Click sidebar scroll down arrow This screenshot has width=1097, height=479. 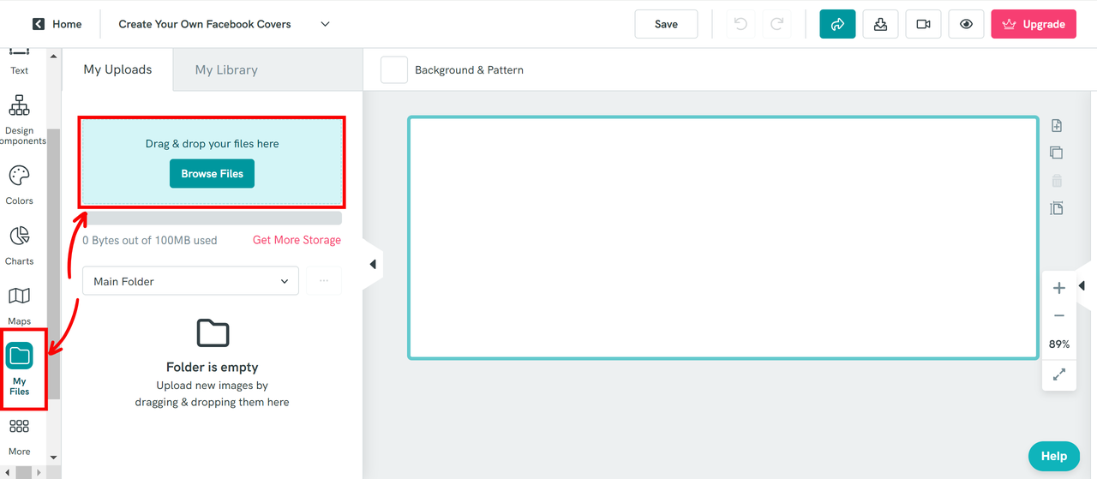click(53, 458)
